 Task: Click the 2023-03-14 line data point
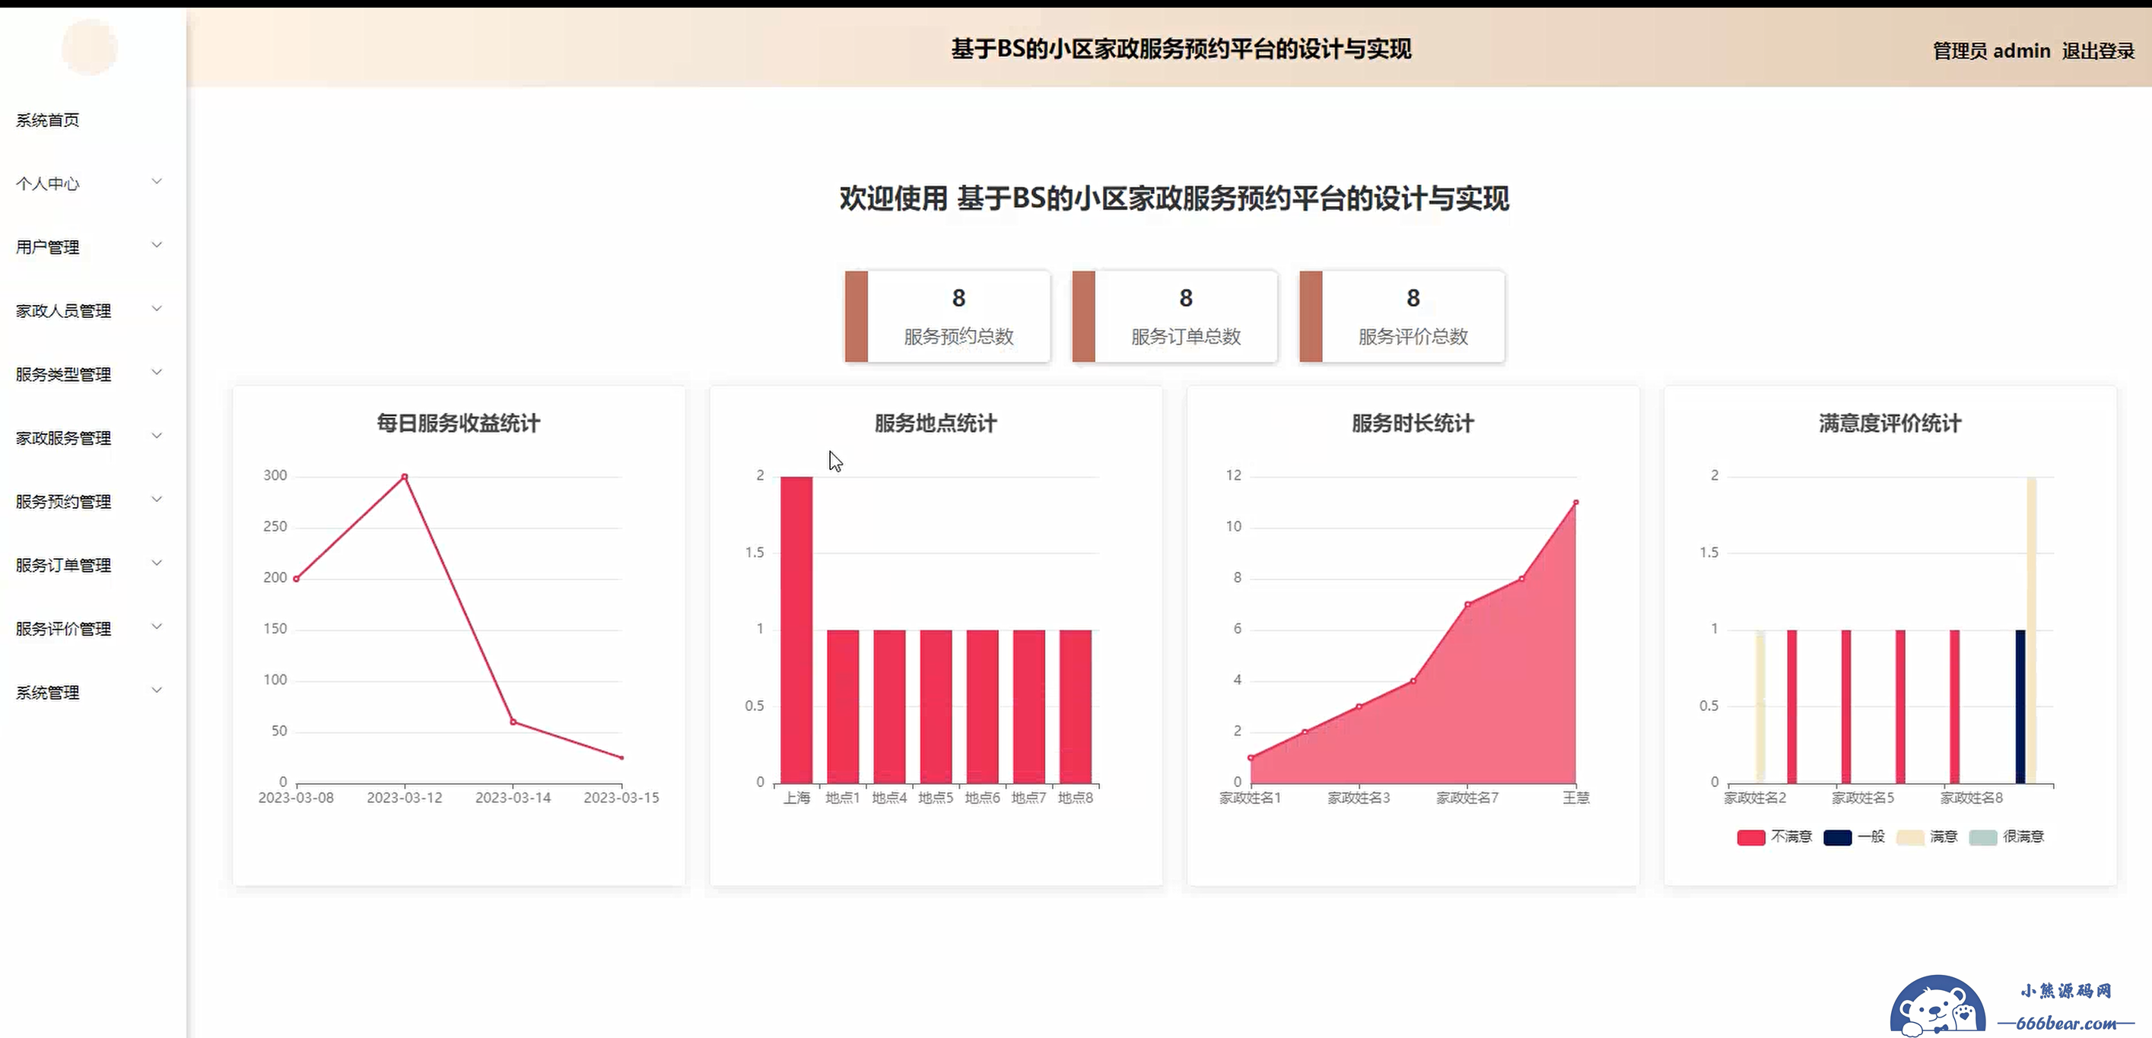513,722
